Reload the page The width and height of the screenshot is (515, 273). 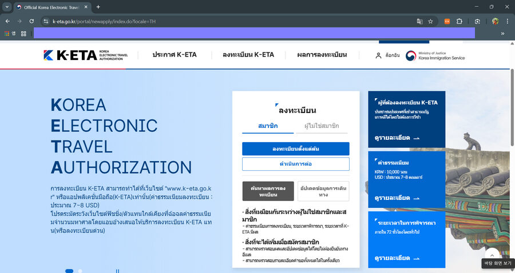(x=31, y=21)
